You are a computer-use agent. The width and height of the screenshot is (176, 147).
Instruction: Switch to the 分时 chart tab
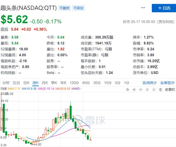(x=6, y=83)
